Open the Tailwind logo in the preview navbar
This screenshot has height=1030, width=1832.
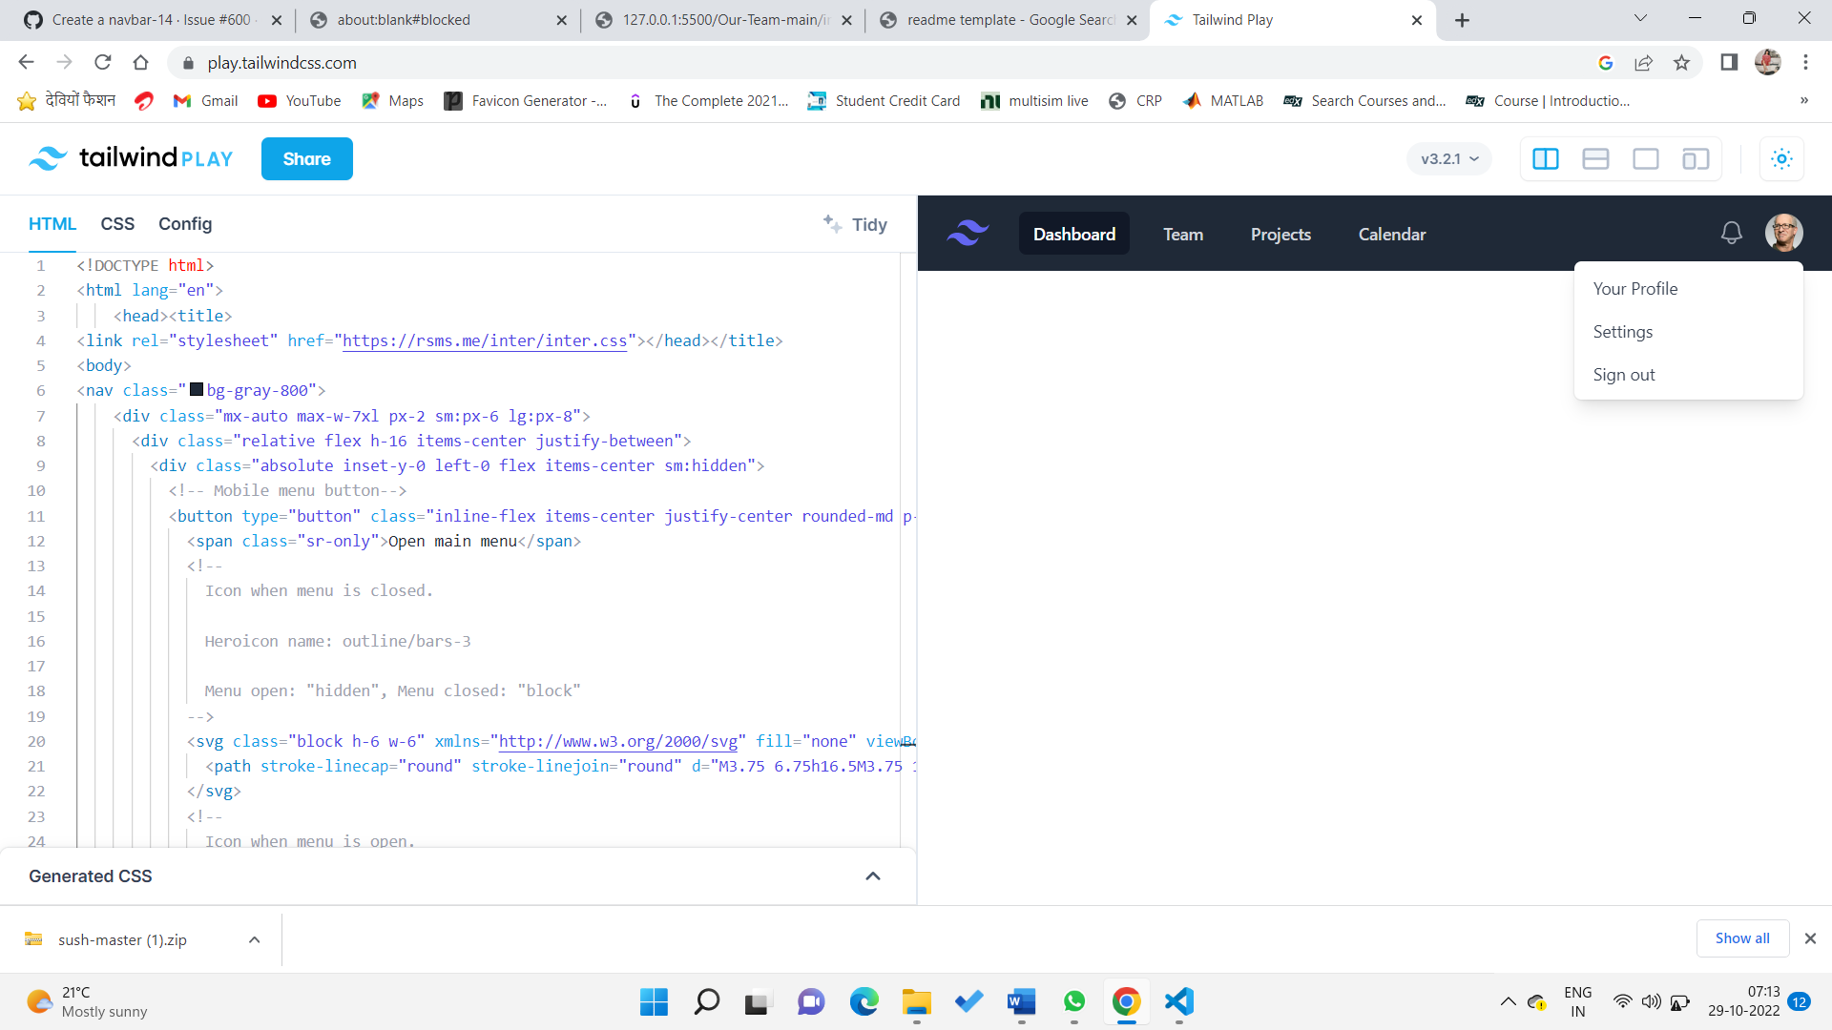click(968, 233)
